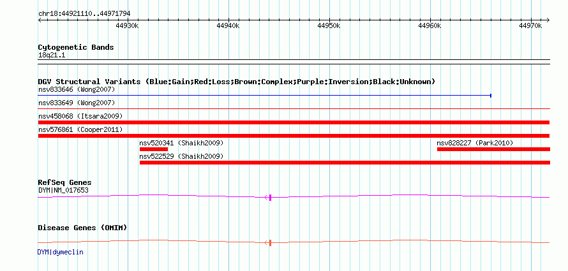Select the RefSeq Genes track title
Image resolution: width=568 pixels, height=271 pixels.
point(65,183)
